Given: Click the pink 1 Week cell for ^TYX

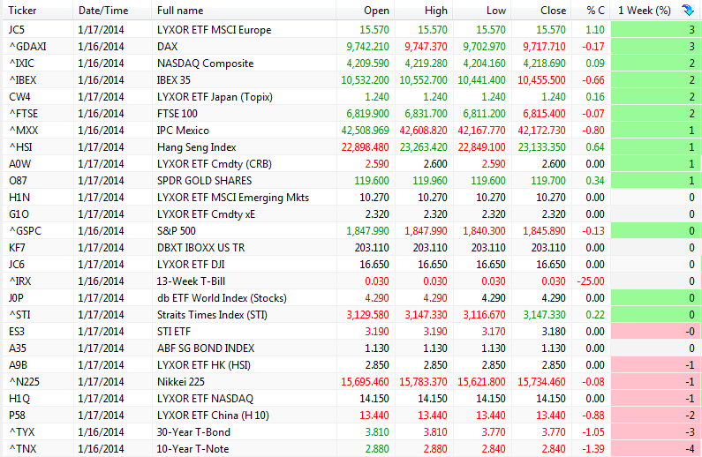Looking at the screenshot, I should point(654,432).
